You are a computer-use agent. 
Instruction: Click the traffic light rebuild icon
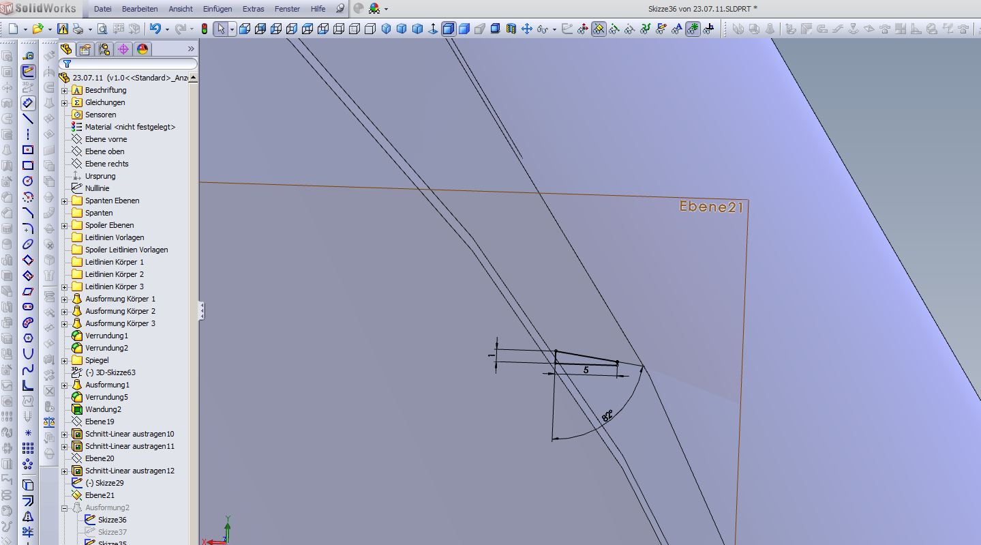coord(203,29)
